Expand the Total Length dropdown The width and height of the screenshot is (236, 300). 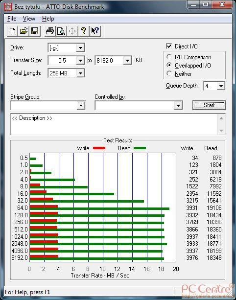[80, 73]
